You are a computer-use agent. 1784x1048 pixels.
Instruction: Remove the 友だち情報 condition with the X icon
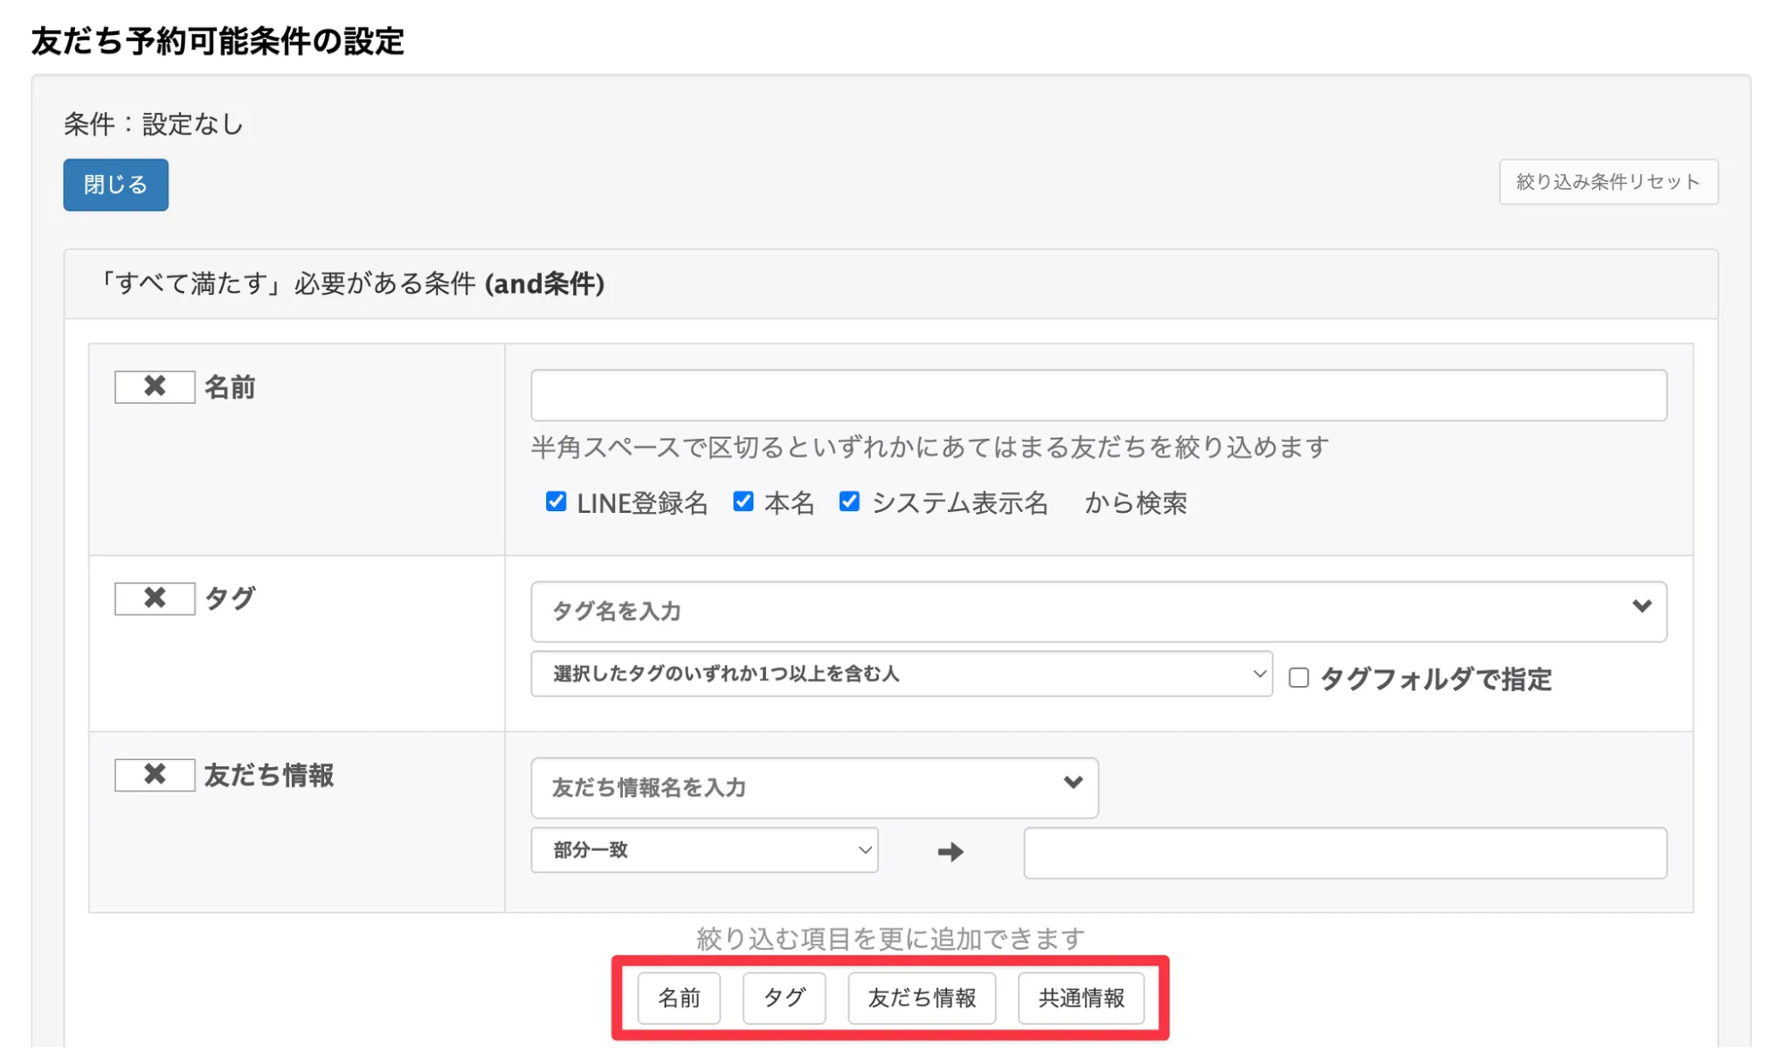[x=154, y=775]
